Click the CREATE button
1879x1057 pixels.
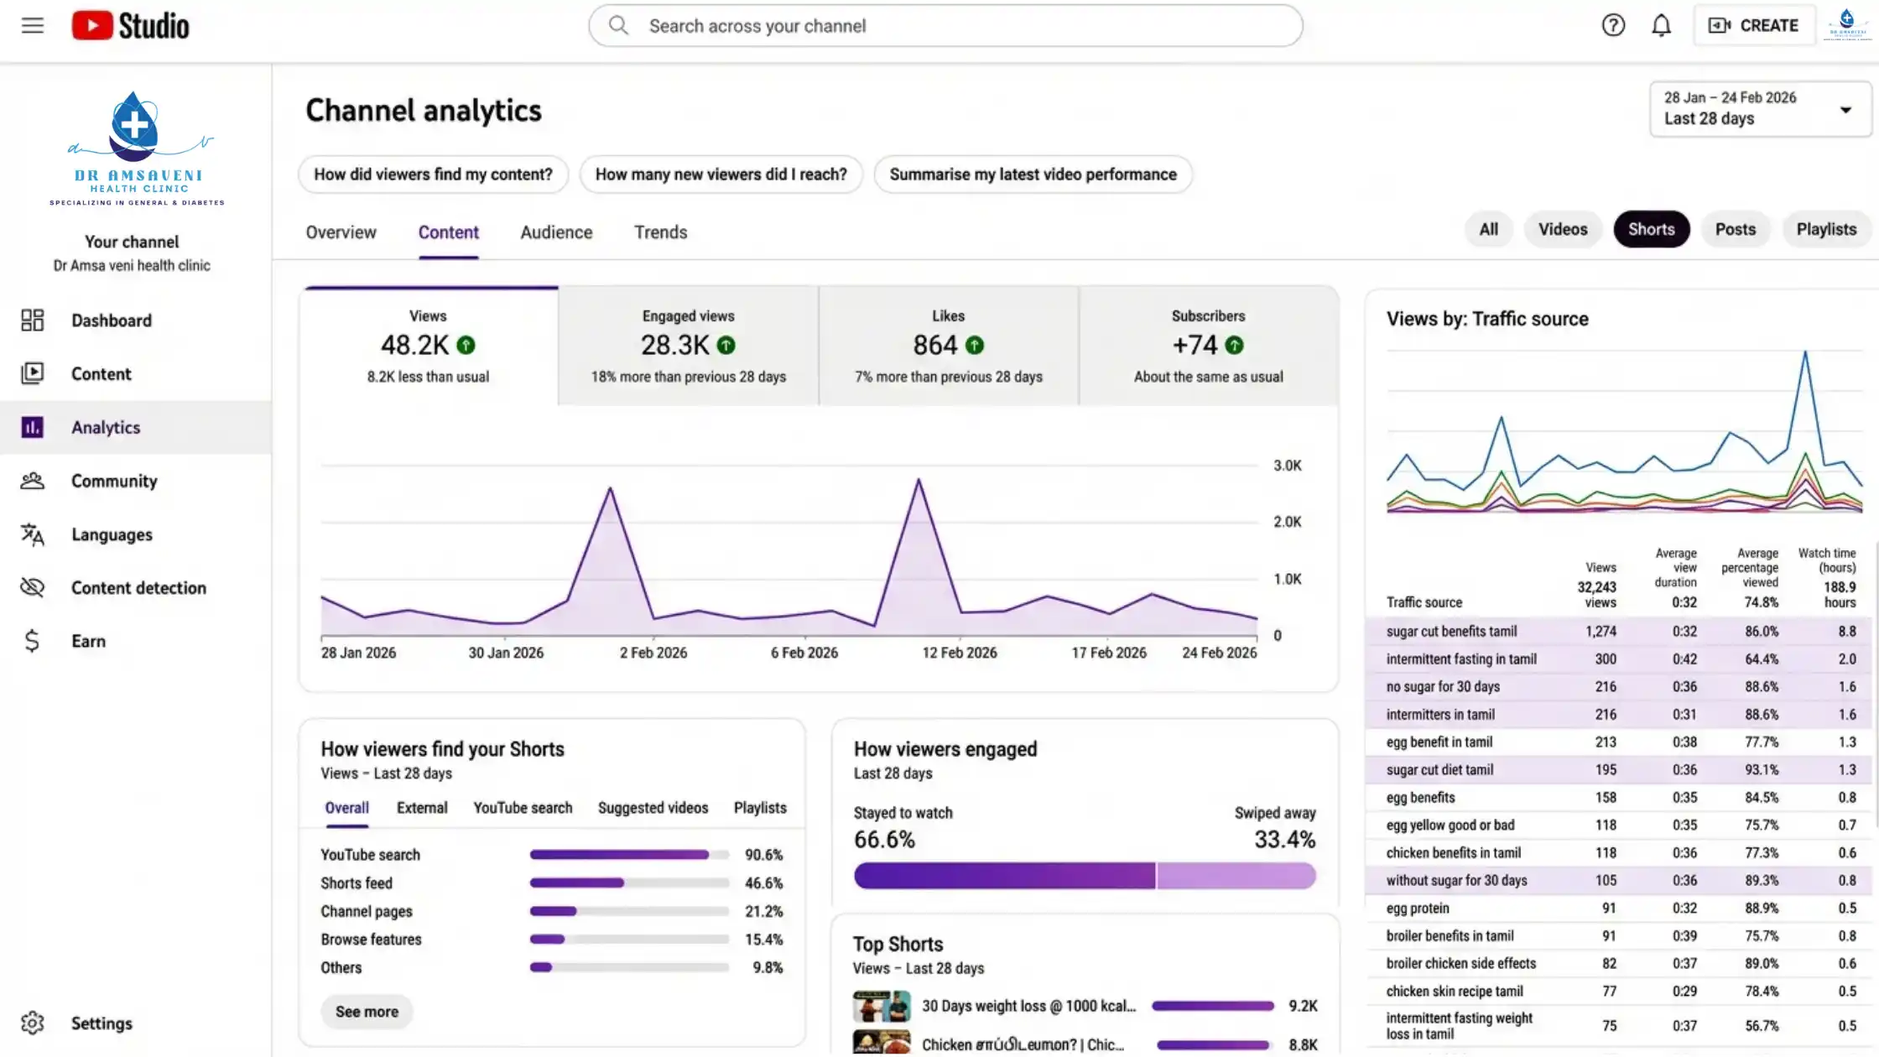(1753, 25)
